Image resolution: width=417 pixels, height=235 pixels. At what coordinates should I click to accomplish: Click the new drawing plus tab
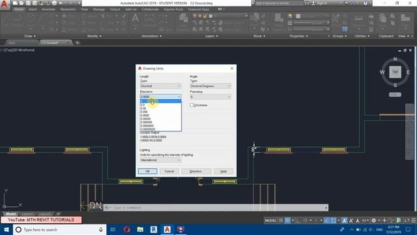(x=77, y=42)
